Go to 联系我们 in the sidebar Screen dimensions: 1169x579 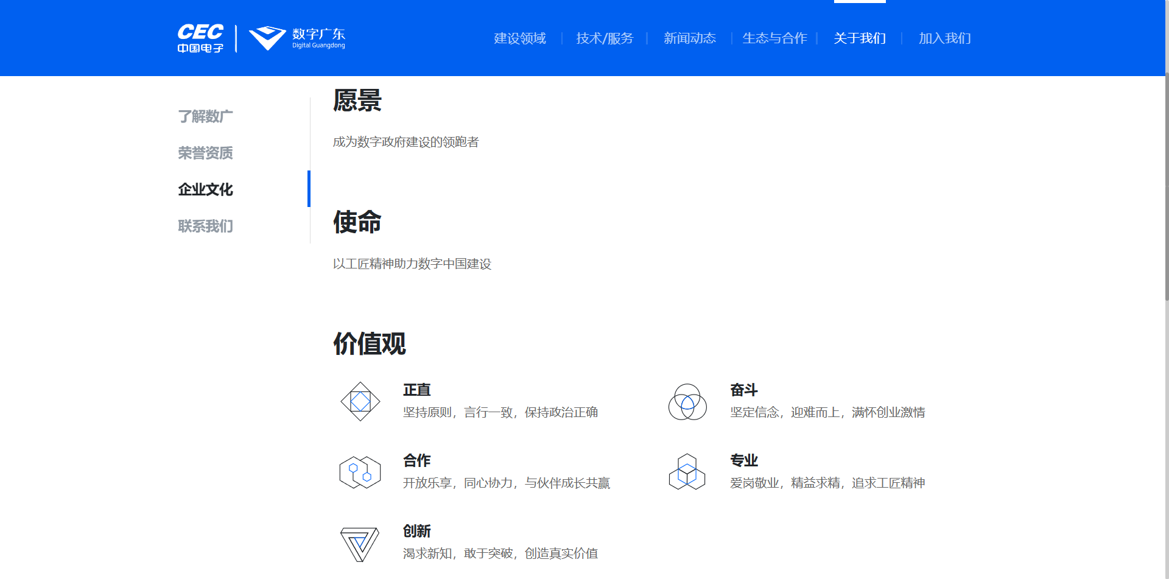pyautogui.click(x=205, y=226)
